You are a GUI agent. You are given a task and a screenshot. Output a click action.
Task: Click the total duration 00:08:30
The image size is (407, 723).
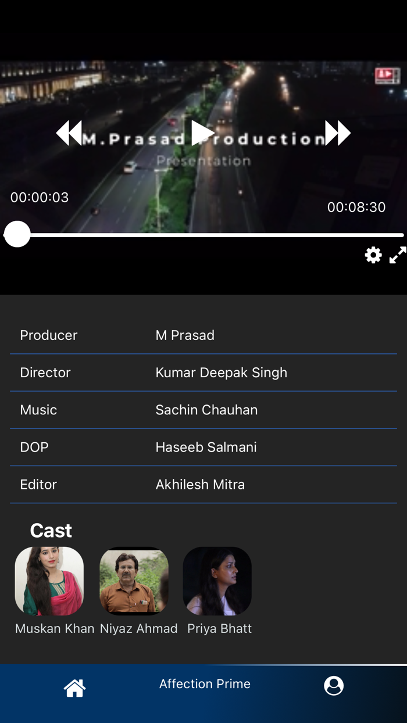(x=356, y=207)
